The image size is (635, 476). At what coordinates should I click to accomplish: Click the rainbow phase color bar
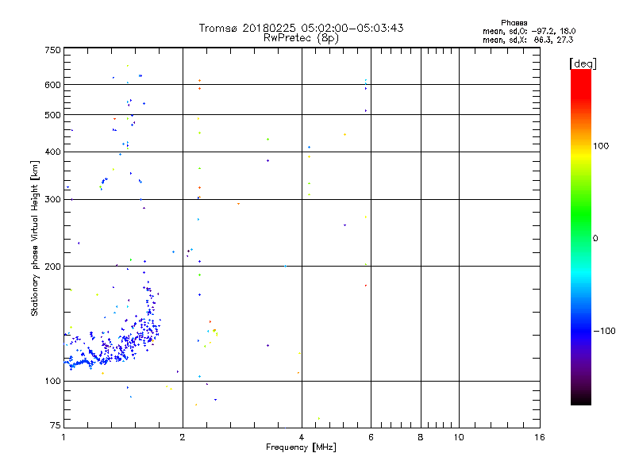pyautogui.click(x=581, y=236)
